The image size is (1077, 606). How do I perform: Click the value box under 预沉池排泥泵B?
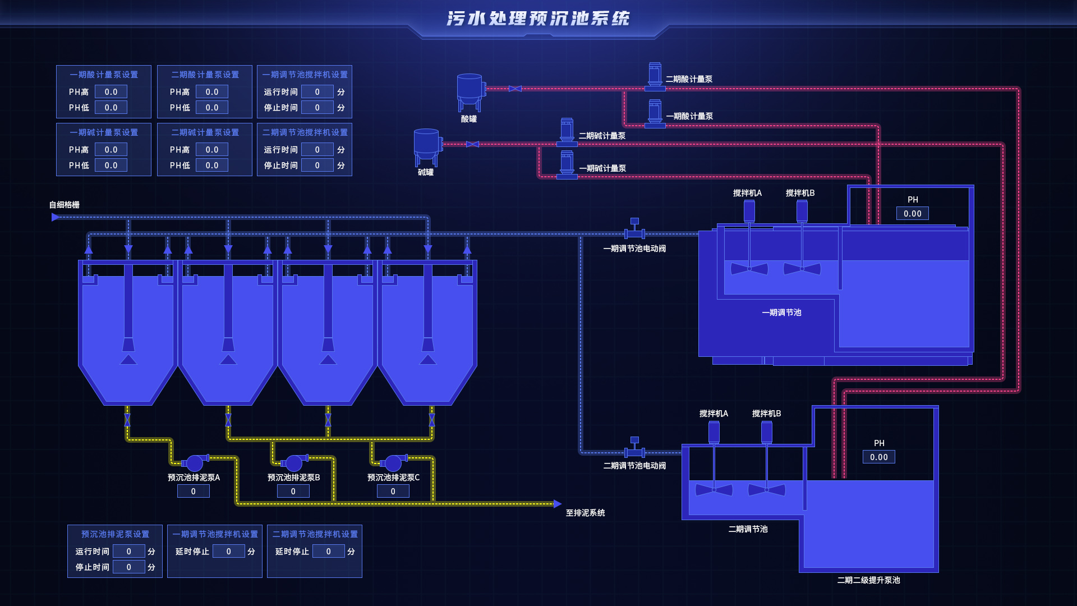click(293, 491)
